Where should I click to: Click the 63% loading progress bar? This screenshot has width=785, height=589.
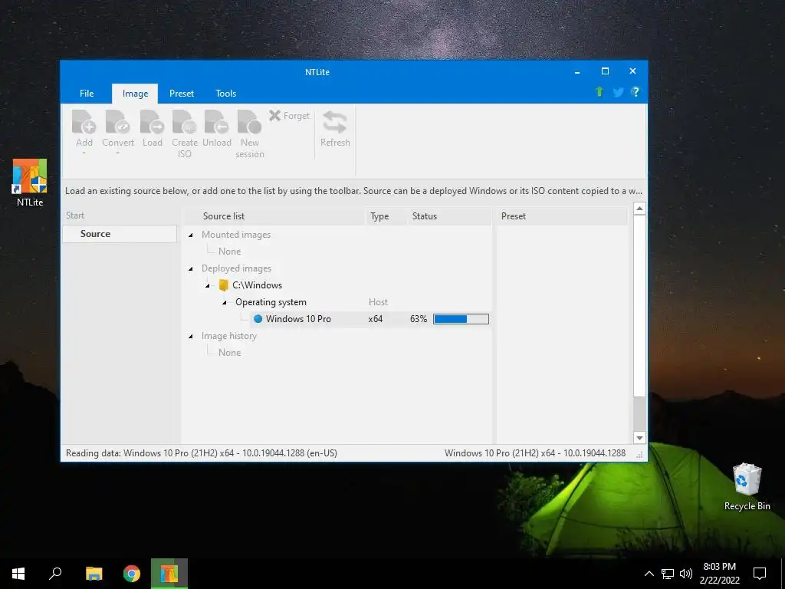461,319
